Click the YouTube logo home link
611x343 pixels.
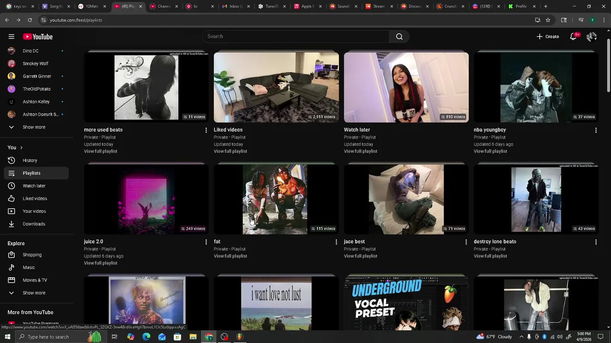[38, 37]
